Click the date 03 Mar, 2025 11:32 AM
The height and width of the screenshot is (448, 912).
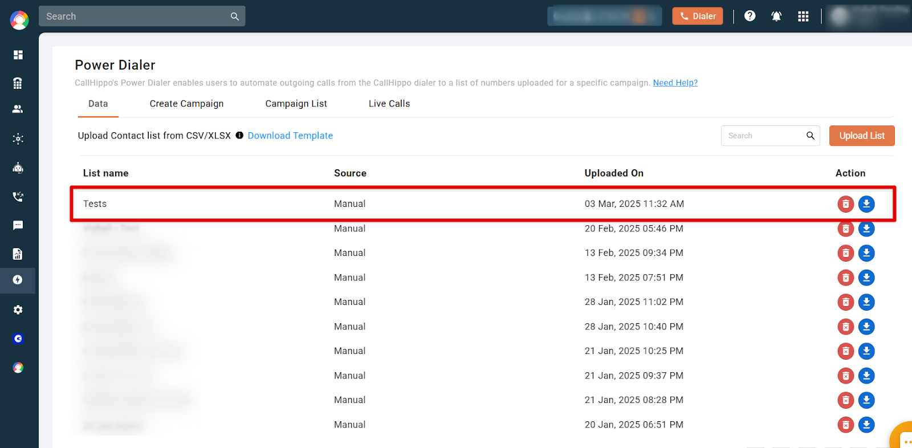coord(634,204)
